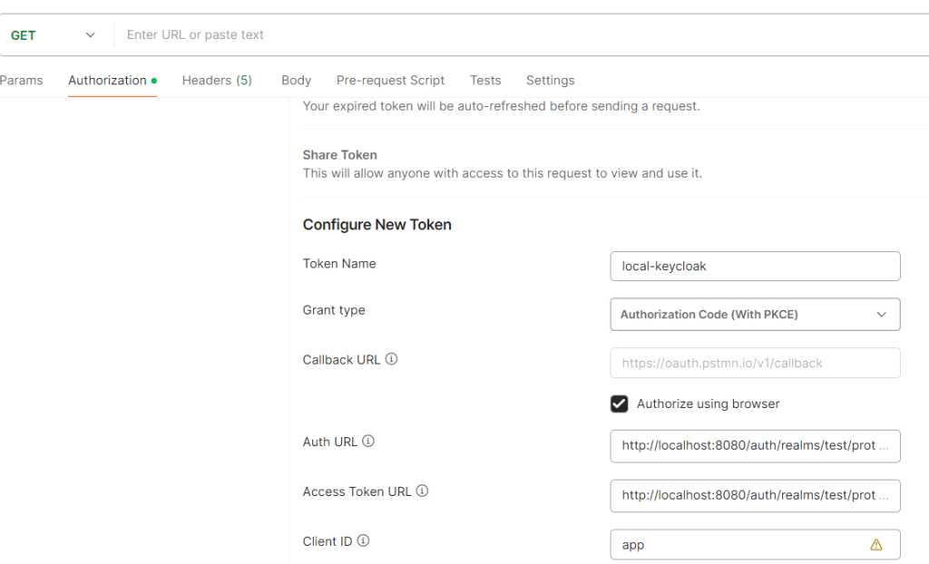Switch to the Body tab

[297, 80]
